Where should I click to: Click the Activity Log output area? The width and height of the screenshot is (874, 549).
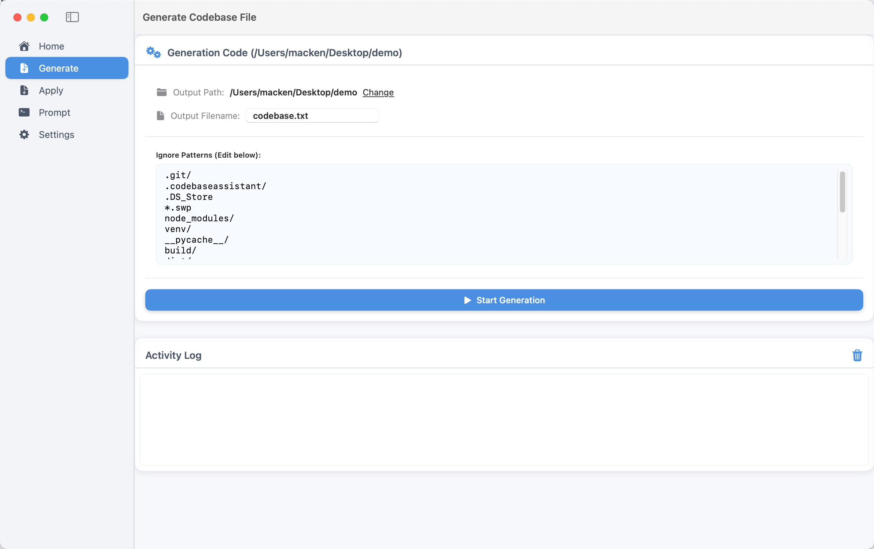pos(504,420)
